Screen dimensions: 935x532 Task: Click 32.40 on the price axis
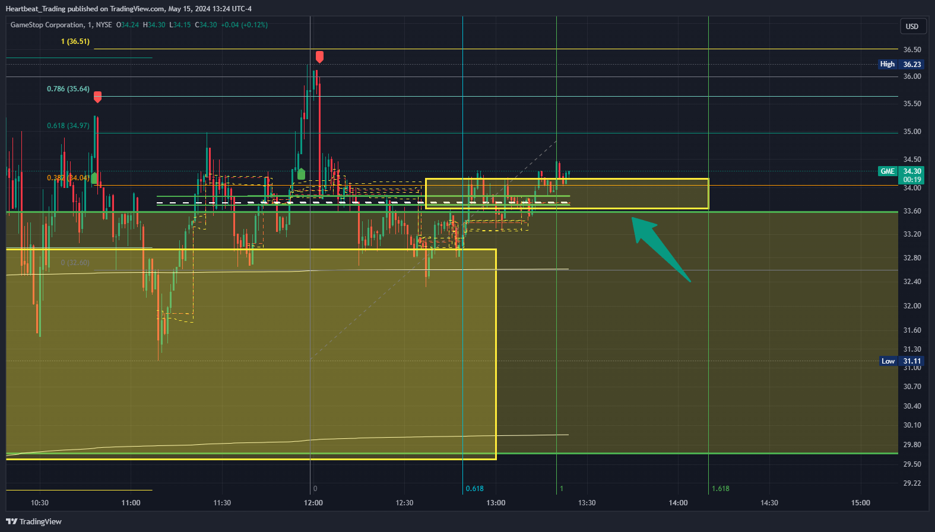pos(912,282)
